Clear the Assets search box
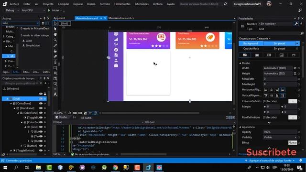The width and height of the screenshot is (306, 172). tap(38, 23)
